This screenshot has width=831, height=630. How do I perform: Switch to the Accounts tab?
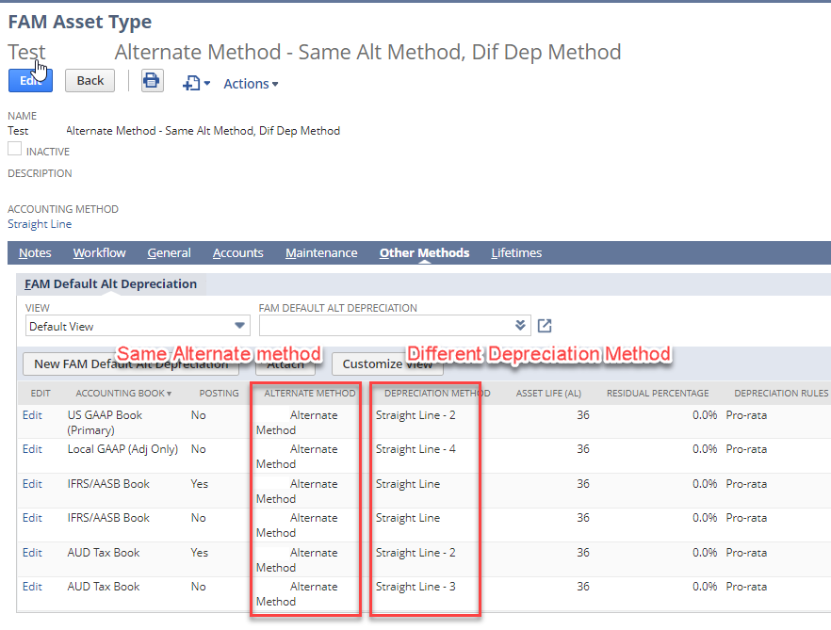tap(237, 252)
